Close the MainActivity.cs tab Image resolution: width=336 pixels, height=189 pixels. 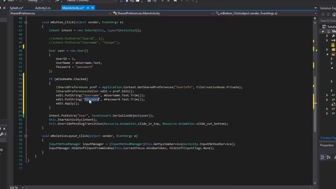[92, 8]
